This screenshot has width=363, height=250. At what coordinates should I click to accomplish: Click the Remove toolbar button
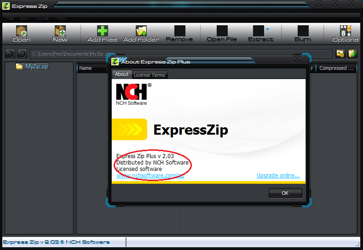pos(179,34)
